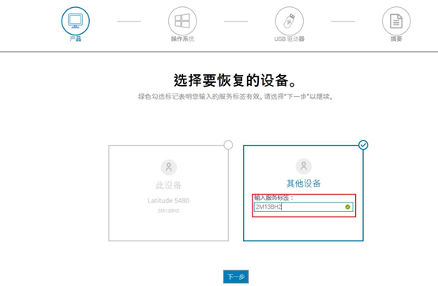Go to the USB 驱动器 step icon
The image size is (438, 286).
(290, 21)
